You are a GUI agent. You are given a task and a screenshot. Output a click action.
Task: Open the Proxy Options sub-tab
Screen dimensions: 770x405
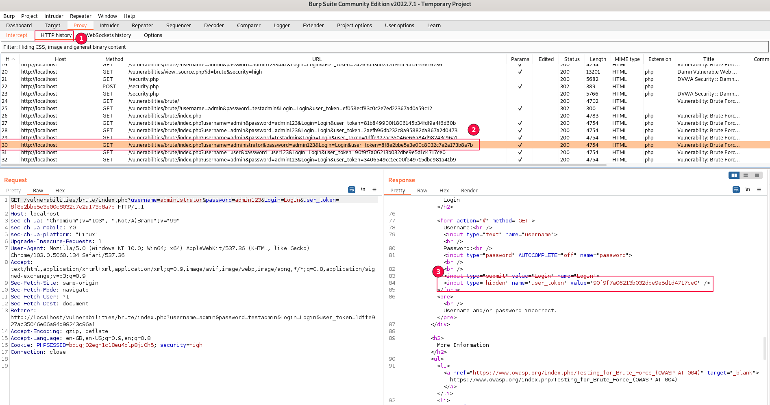point(153,35)
